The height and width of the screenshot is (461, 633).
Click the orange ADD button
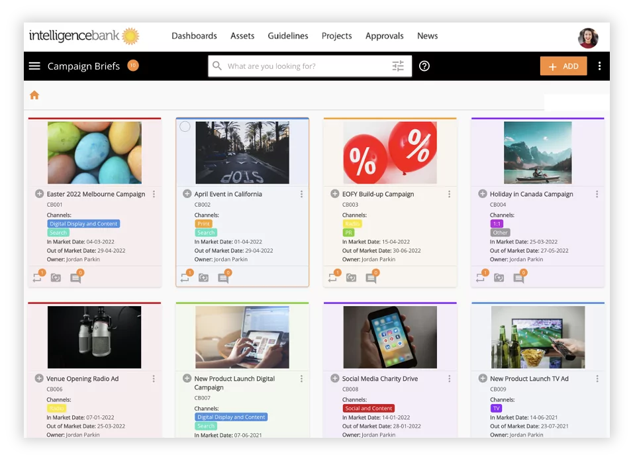[x=563, y=66]
